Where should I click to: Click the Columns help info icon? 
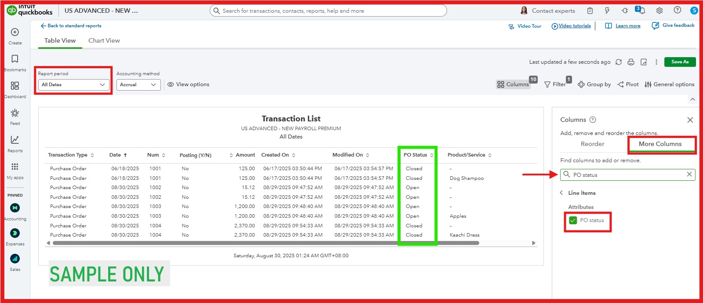coord(593,120)
